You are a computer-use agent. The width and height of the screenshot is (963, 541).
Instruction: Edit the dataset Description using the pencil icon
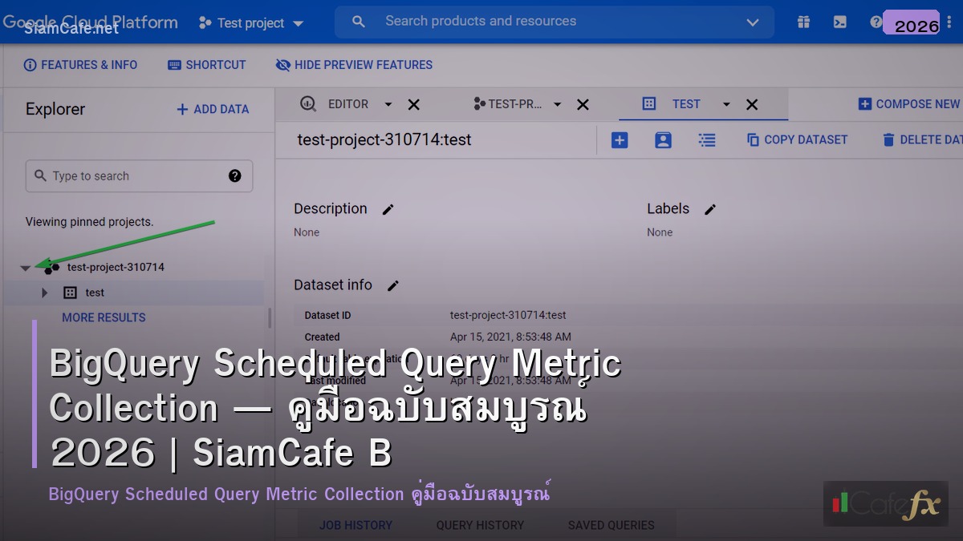(388, 209)
